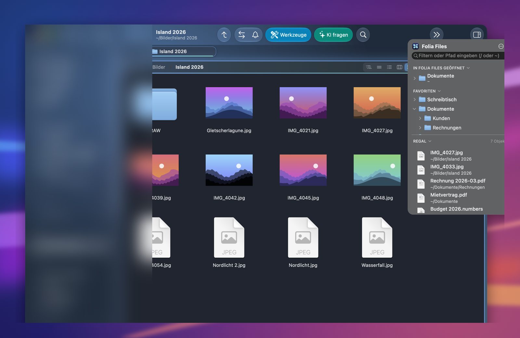This screenshot has width=520, height=338.
Task: Switch to the plain lines list view
Action: click(x=379, y=67)
